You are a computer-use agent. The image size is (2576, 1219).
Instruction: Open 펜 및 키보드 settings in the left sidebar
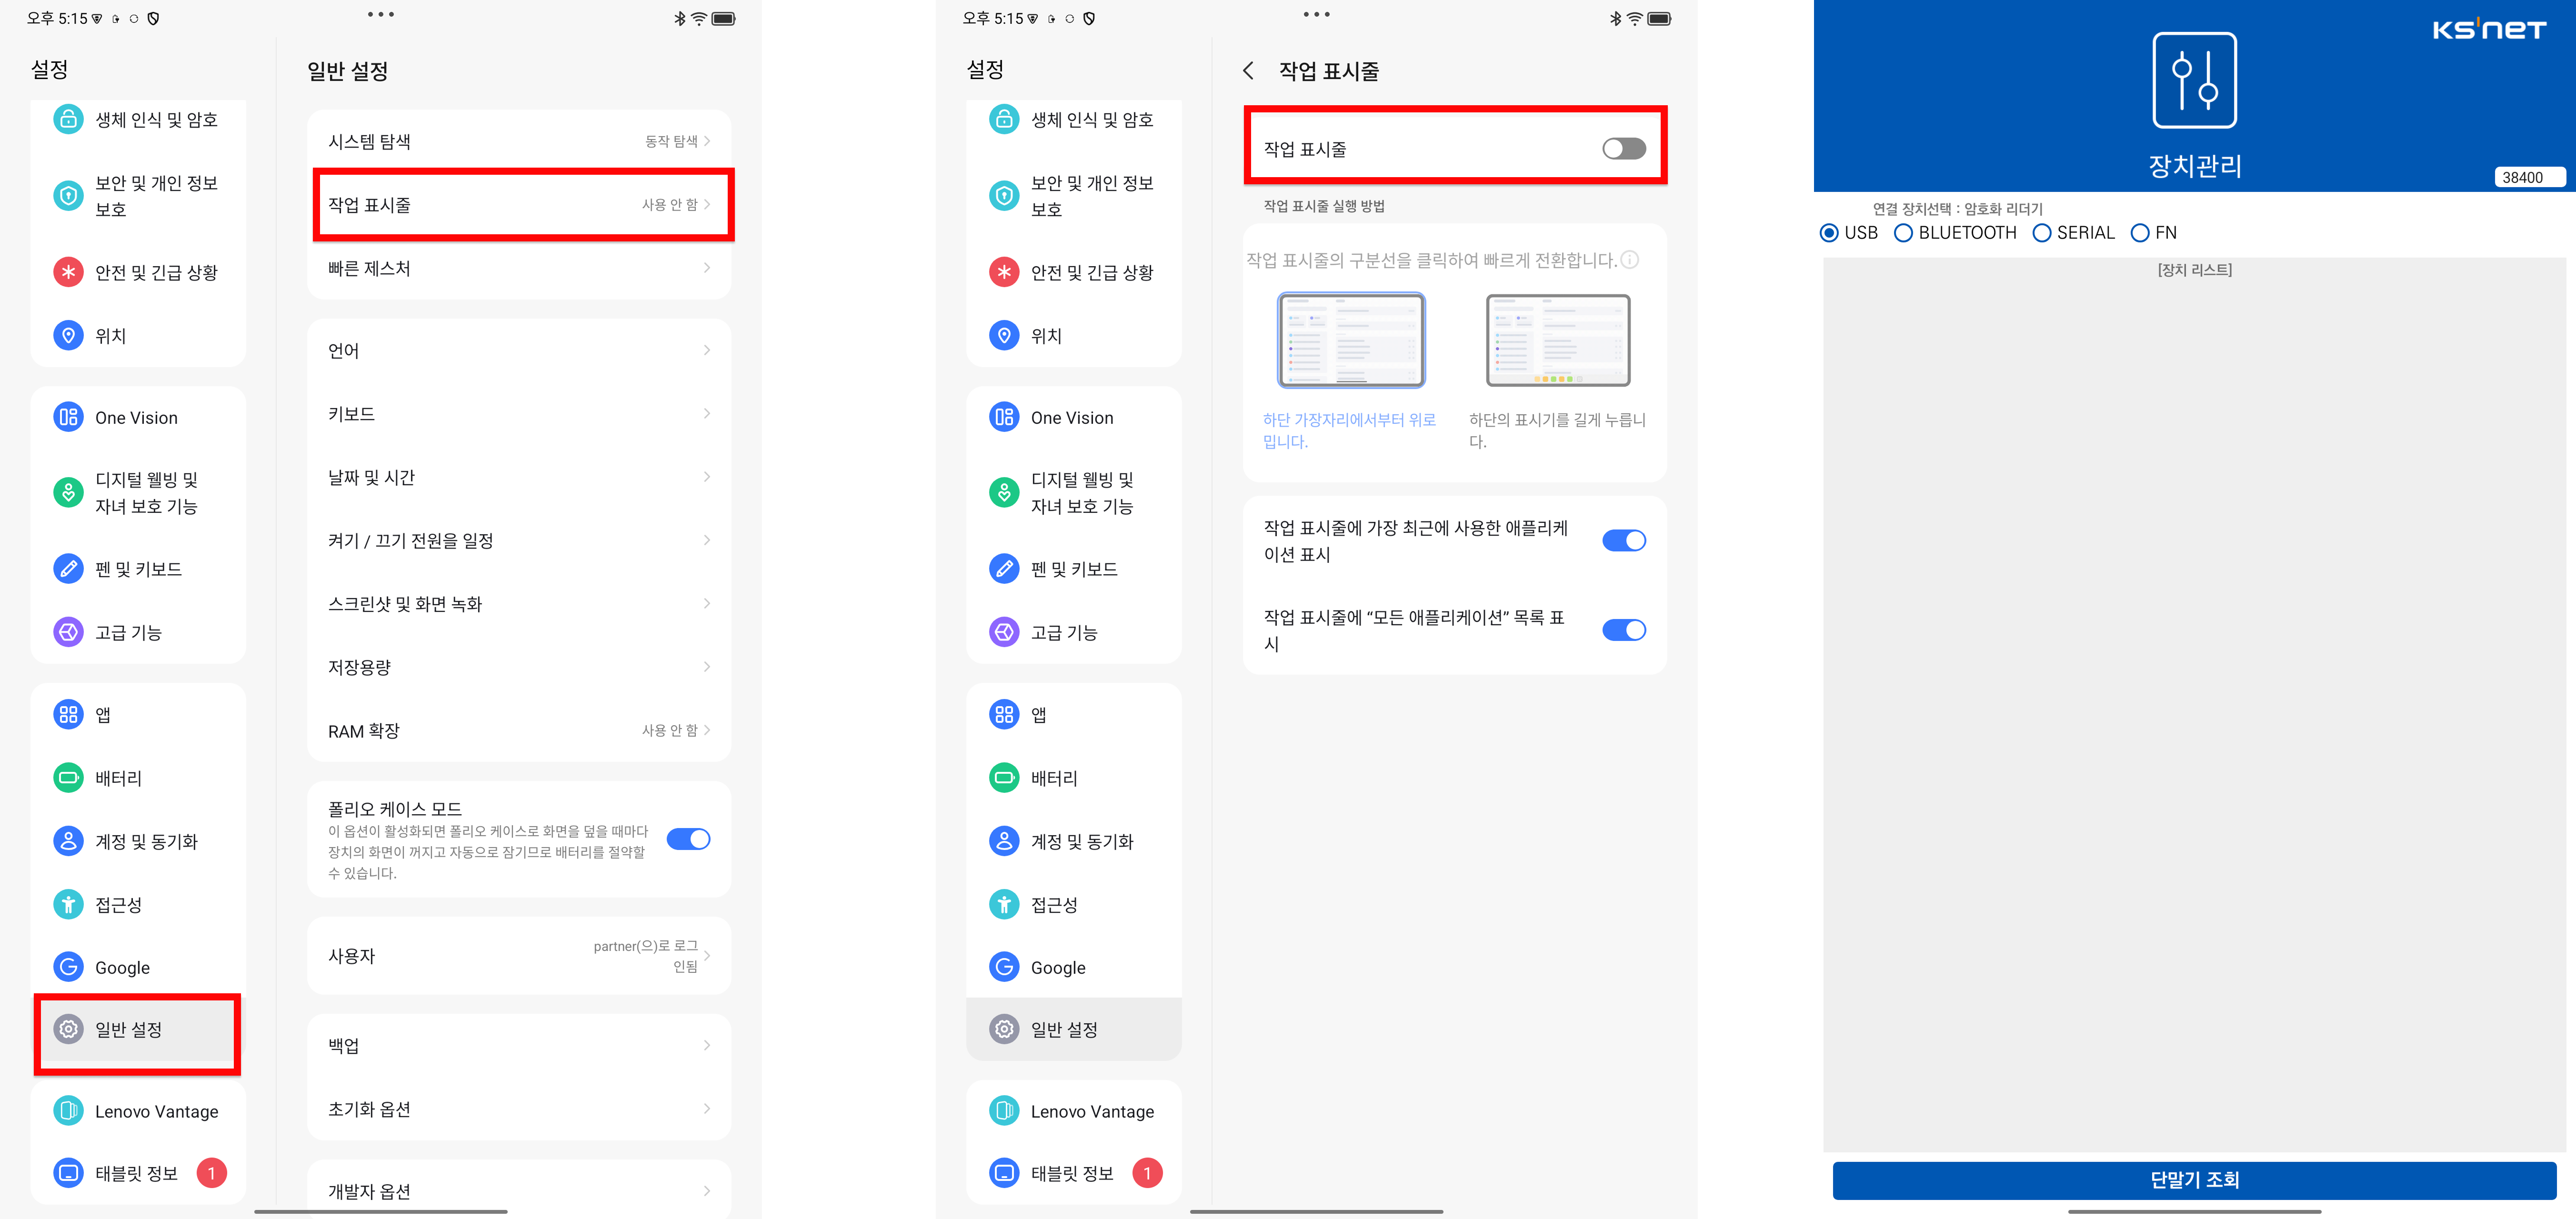(138, 569)
